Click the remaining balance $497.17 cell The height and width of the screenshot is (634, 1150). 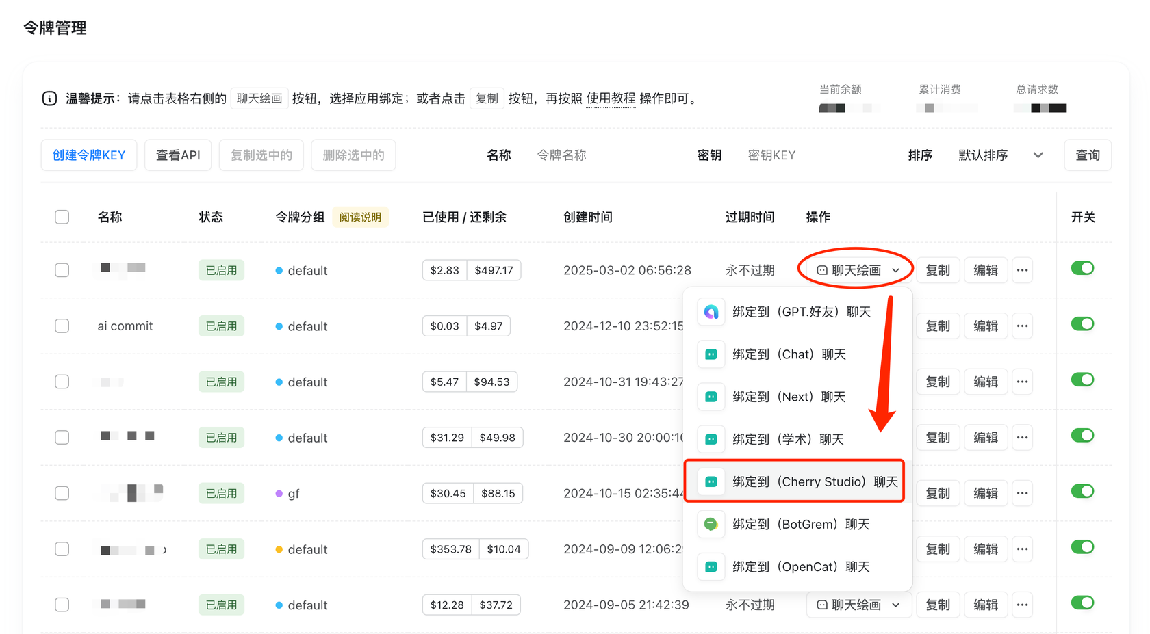point(494,270)
